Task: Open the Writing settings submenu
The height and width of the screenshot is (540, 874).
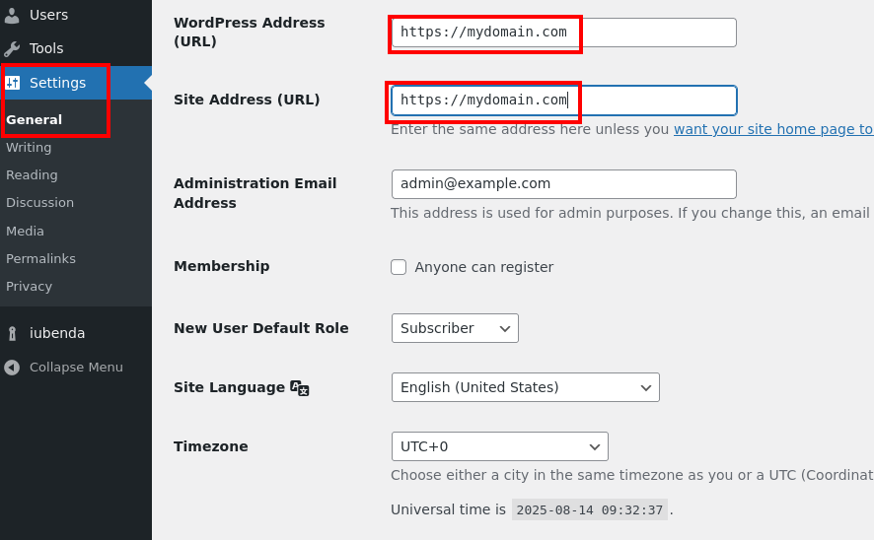Action: click(29, 147)
